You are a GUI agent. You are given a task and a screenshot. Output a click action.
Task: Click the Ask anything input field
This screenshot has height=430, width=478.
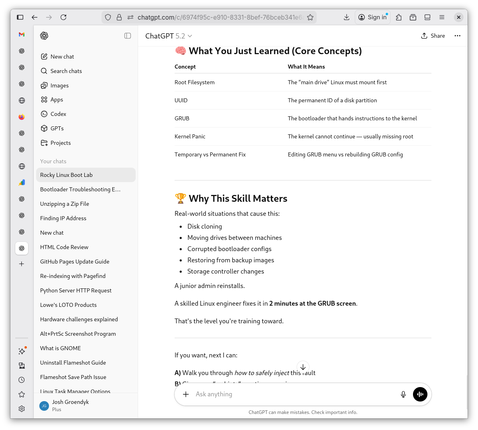click(x=281, y=394)
